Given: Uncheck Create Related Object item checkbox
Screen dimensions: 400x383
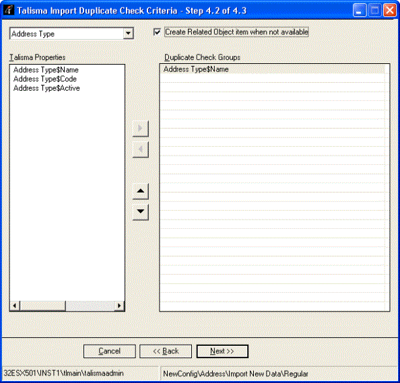Looking at the screenshot, I should click(157, 32).
